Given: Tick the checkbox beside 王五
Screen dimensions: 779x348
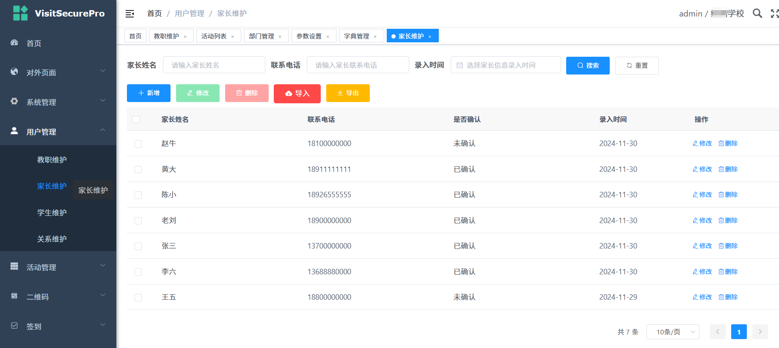Looking at the screenshot, I should 138,298.
